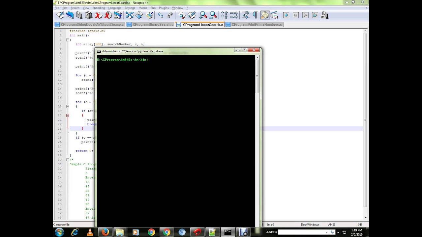The height and width of the screenshot is (237, 422).
Task: Open Internet Explorer from the taskbar
Action: click(x=75, y=232)
